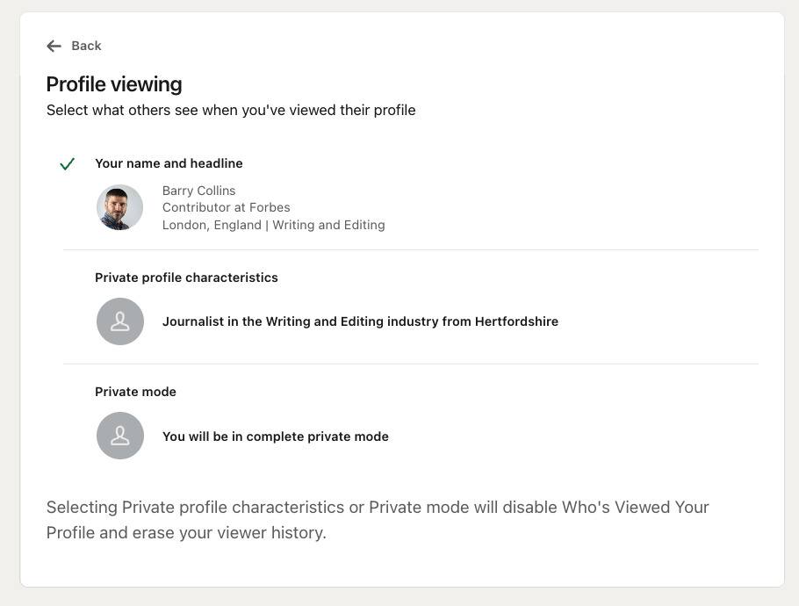
Task: Click the Profile and erase your viewer history line
Action: pos(186,532)
